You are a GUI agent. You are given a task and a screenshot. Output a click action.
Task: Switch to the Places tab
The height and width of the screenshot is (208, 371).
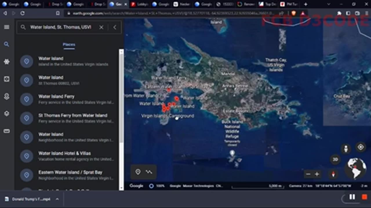69,44
